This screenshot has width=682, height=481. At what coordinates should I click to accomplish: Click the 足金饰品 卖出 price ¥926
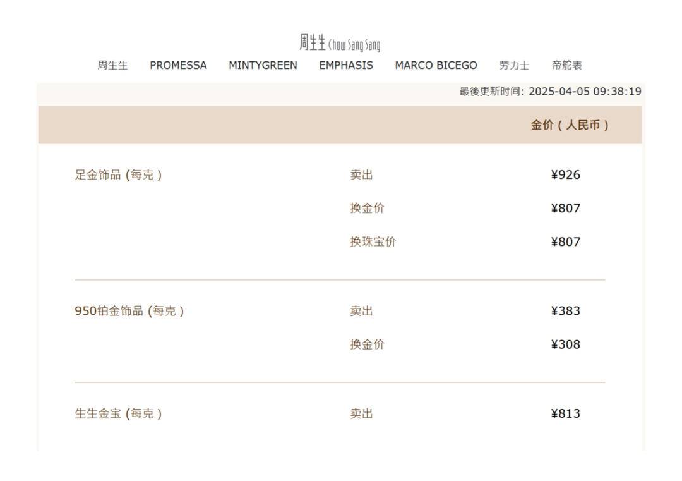pos(565,175)
